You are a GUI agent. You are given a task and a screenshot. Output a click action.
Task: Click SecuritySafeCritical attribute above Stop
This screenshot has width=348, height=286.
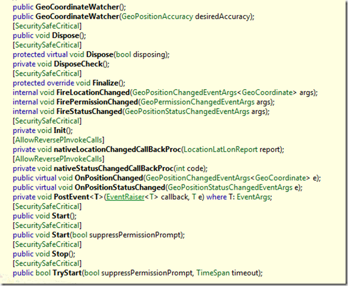[47, 245]
